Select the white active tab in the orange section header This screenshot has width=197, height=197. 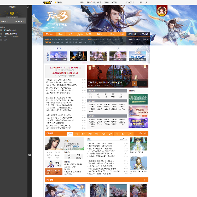click(70, 134)
